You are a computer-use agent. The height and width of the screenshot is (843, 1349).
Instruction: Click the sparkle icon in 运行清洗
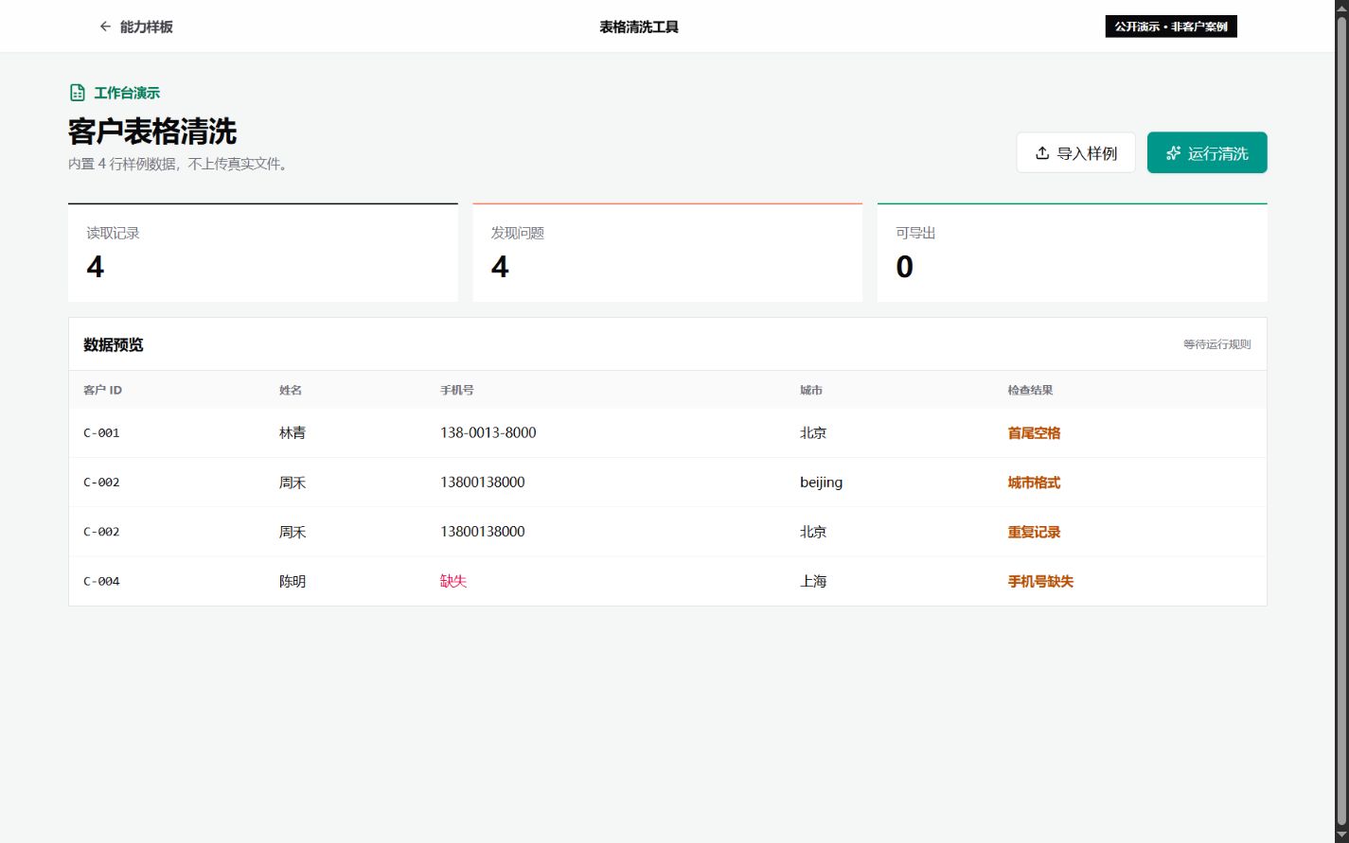coord(1174,153)
